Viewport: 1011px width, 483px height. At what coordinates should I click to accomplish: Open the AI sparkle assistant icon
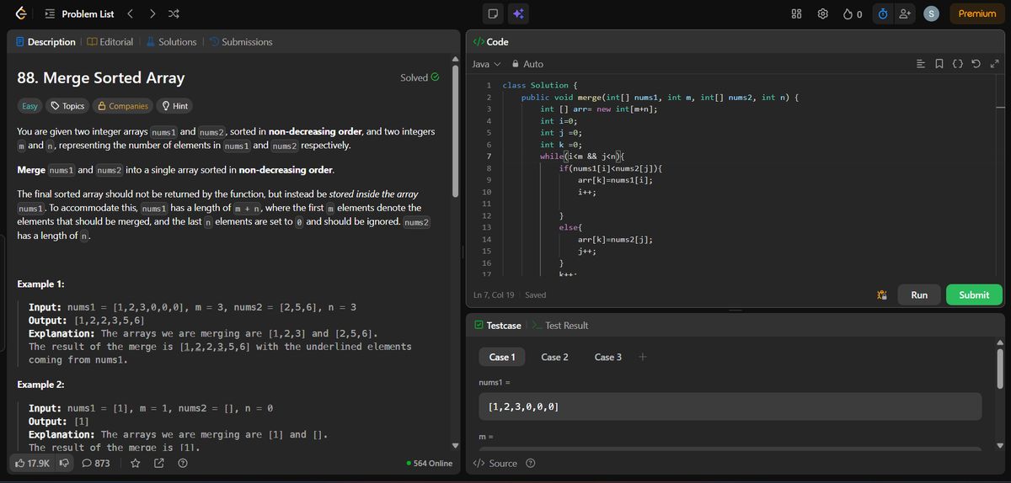click(x=518, y=13)
